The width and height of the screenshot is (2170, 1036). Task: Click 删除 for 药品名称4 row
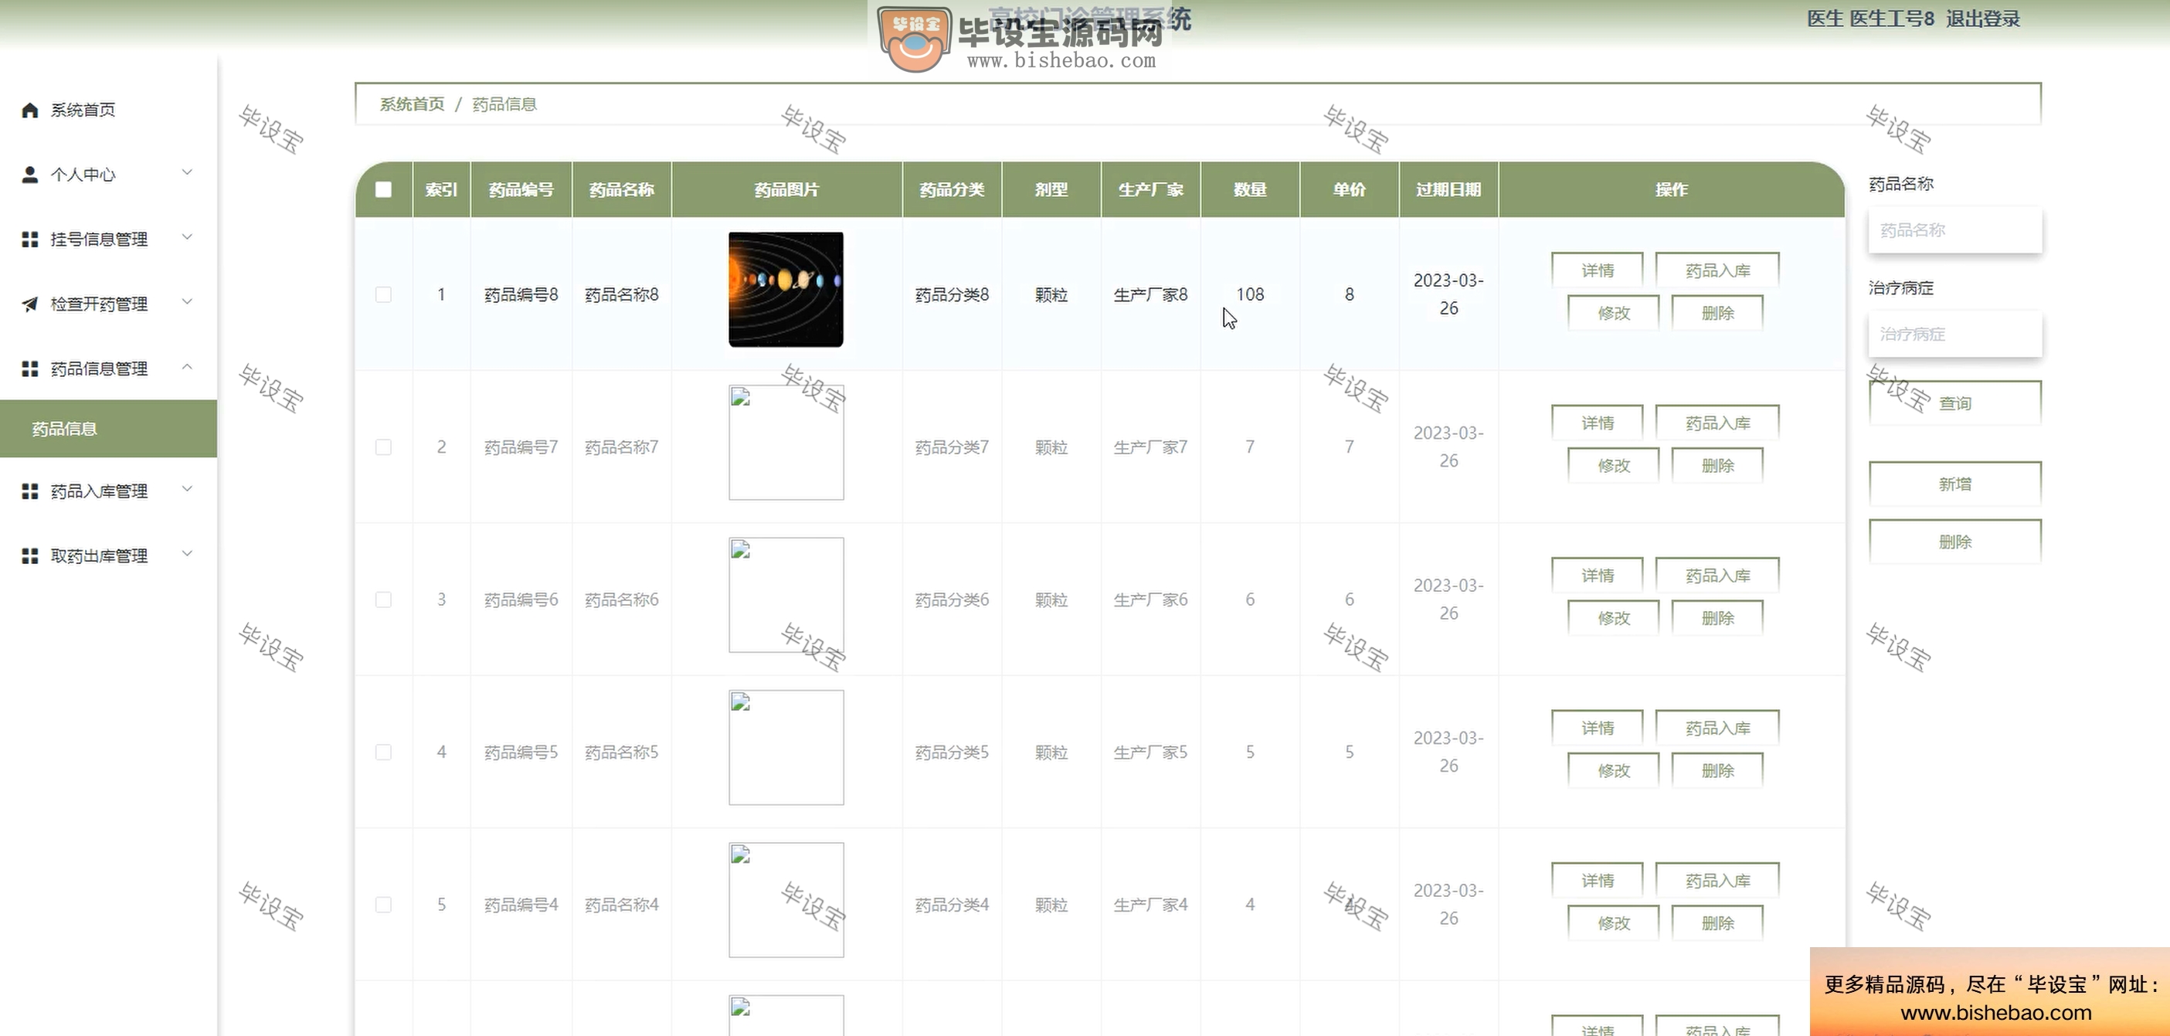1717,923
